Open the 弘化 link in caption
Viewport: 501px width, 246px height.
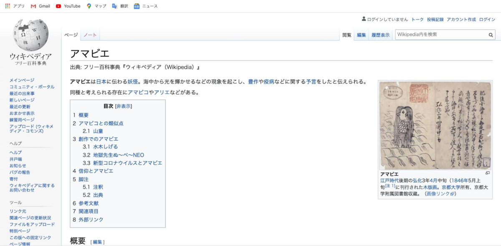click(x=417, y=181)
